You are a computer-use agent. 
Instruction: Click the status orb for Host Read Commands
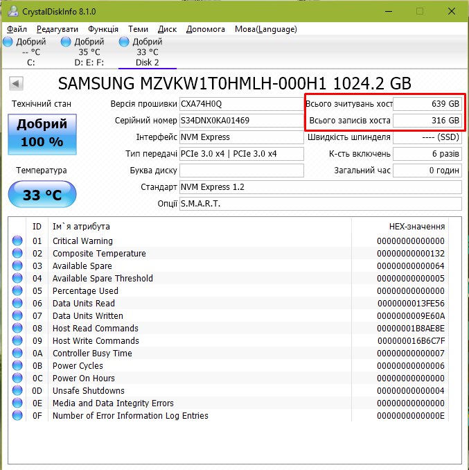click(x=17, y=328)
